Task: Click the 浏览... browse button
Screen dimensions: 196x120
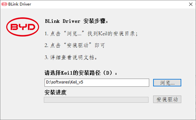Action: (x=167, y=83)
